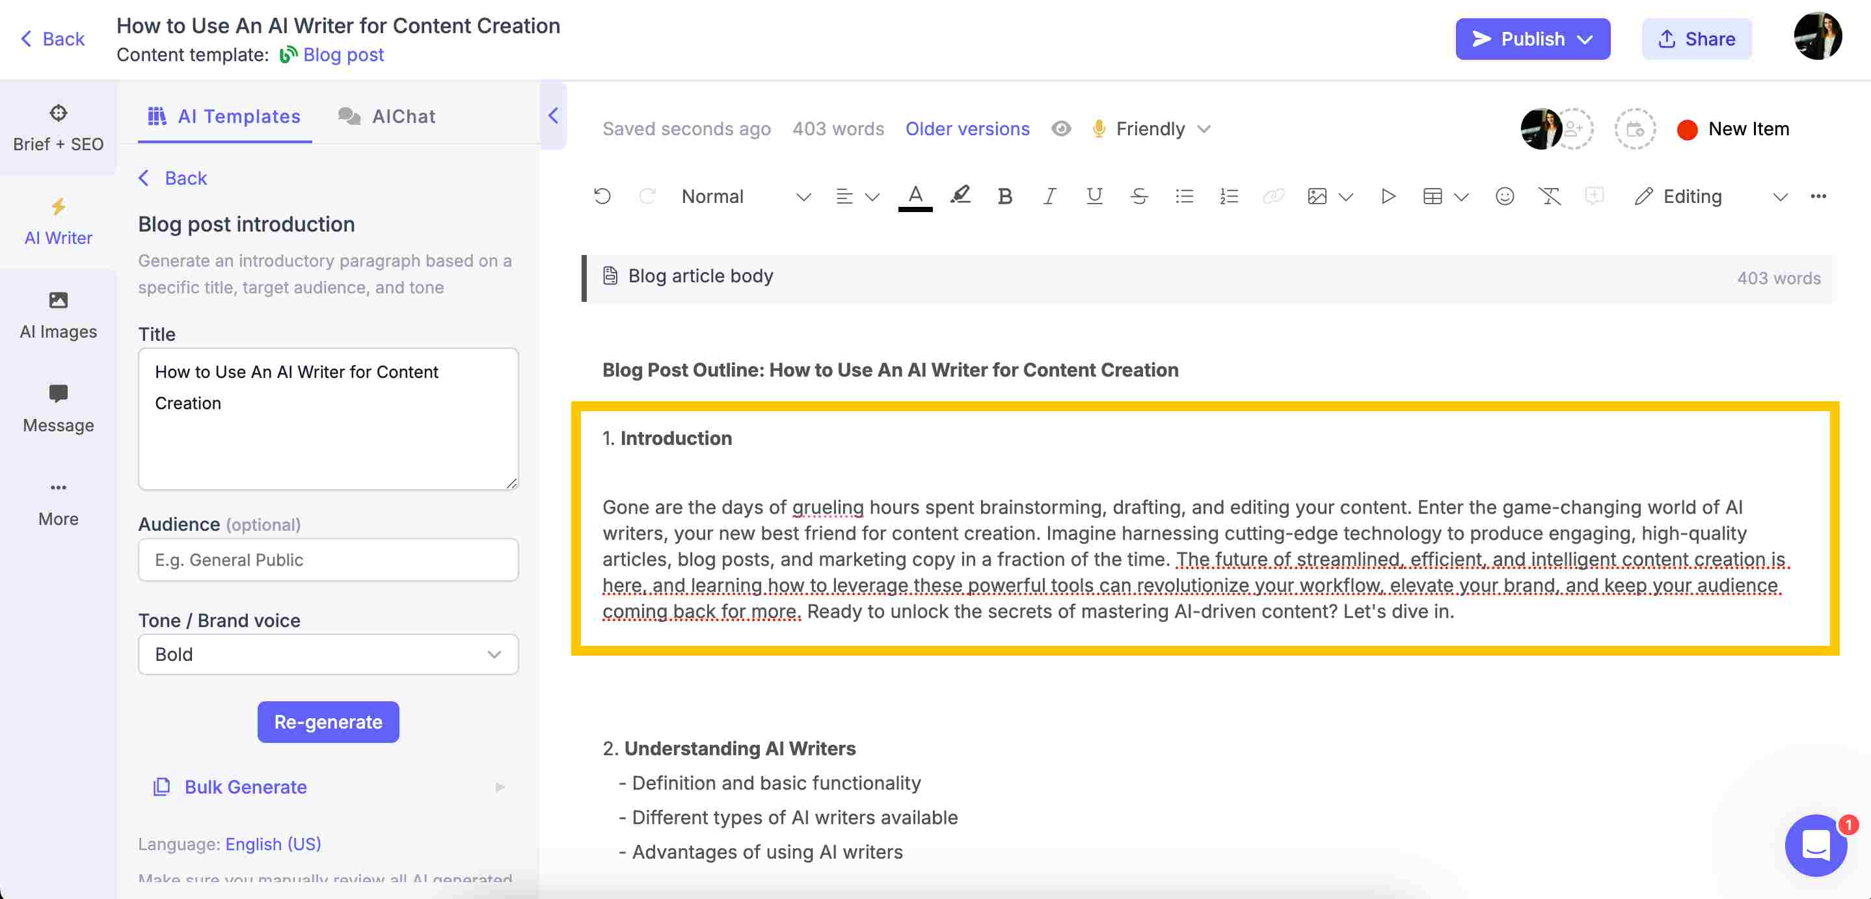This screenshot has width=1871, height=899.
Task: Expand the Bulk Generate section
Action: coord(329,786)
